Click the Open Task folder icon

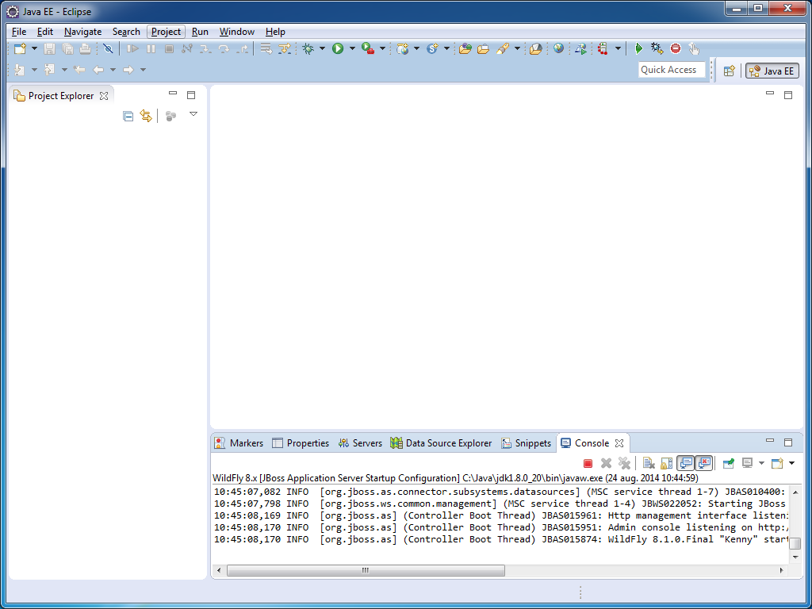coord(483,48)
